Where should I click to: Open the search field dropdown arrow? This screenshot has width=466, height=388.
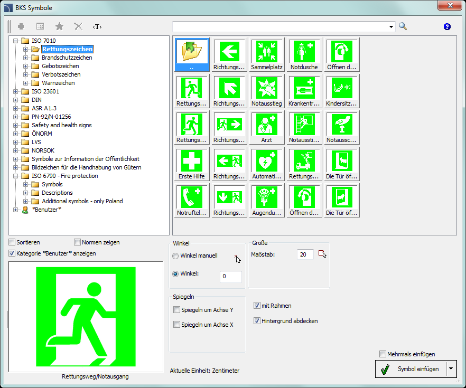(392, 26)
